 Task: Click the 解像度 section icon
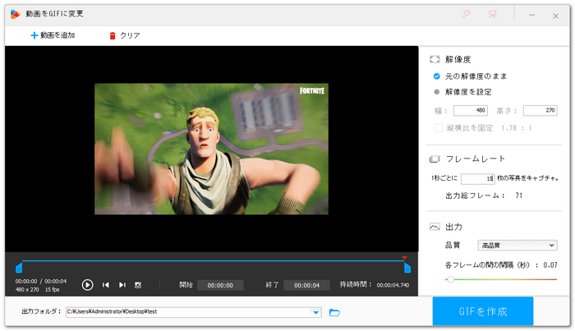coord(435,59)
